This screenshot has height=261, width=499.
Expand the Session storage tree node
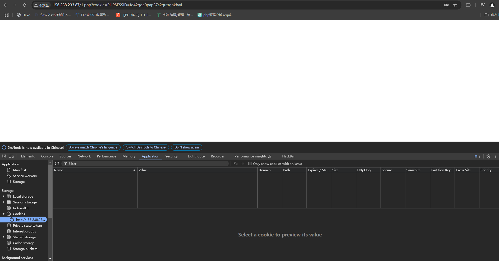click(x=3, y=202)
